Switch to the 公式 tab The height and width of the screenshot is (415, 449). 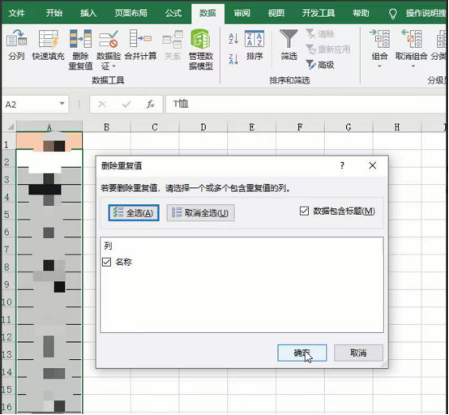[x=173, y=13]
